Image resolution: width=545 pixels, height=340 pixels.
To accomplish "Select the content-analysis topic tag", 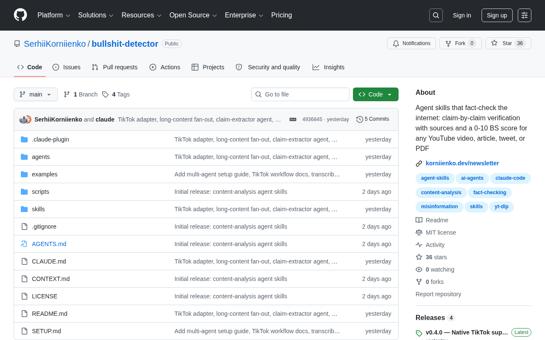I will (441, 193).
